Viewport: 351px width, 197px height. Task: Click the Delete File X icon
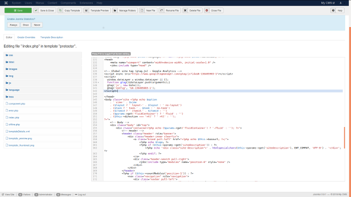pyautogui.click(x=185, y=10)
